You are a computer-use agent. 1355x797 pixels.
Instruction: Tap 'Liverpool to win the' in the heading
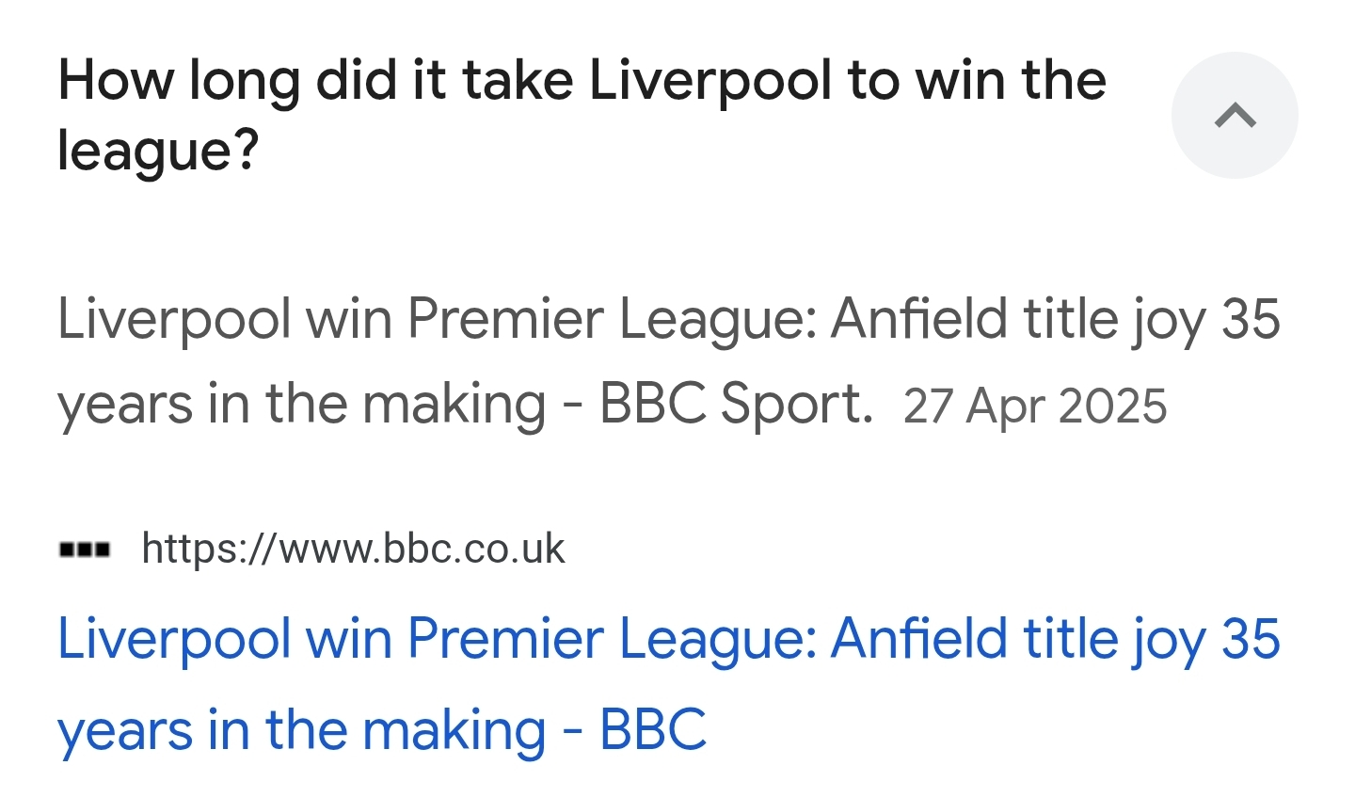[848, 80]
